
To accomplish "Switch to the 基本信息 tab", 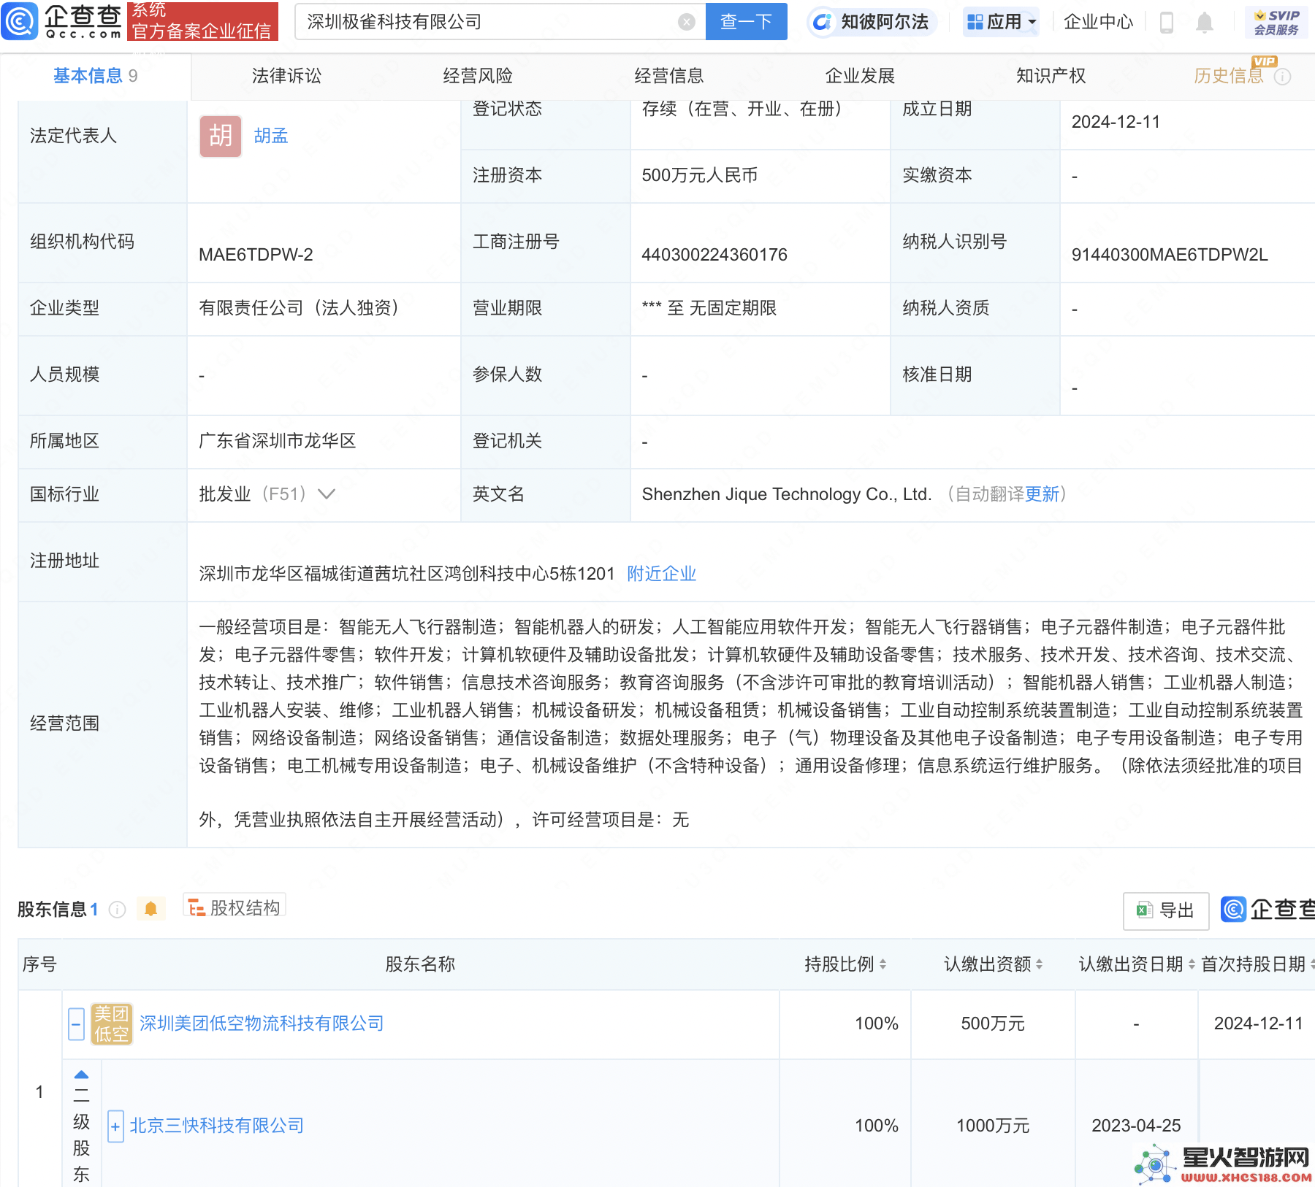I will click(x=96, y=76).
